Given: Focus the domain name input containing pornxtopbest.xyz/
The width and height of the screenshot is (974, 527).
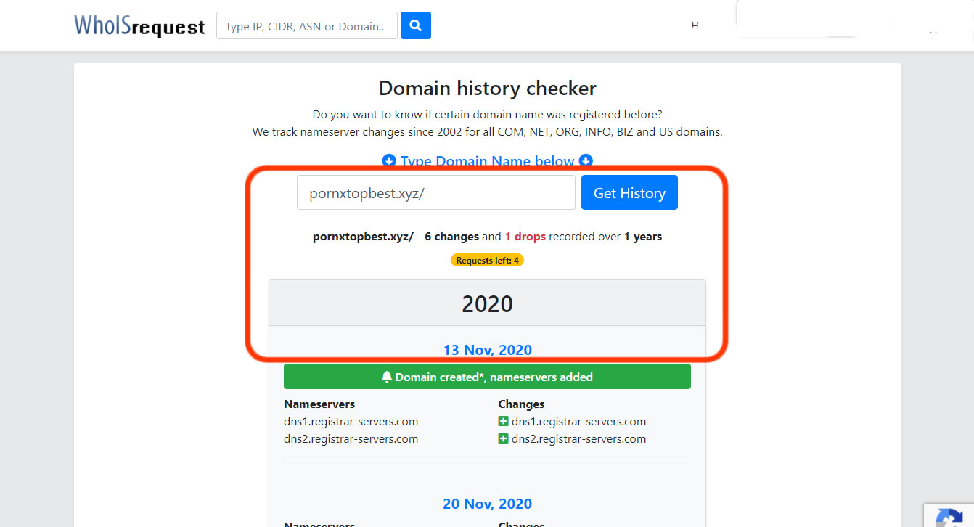Looking at the screenshot, I should pyautogui.click(x=436, y=192).
